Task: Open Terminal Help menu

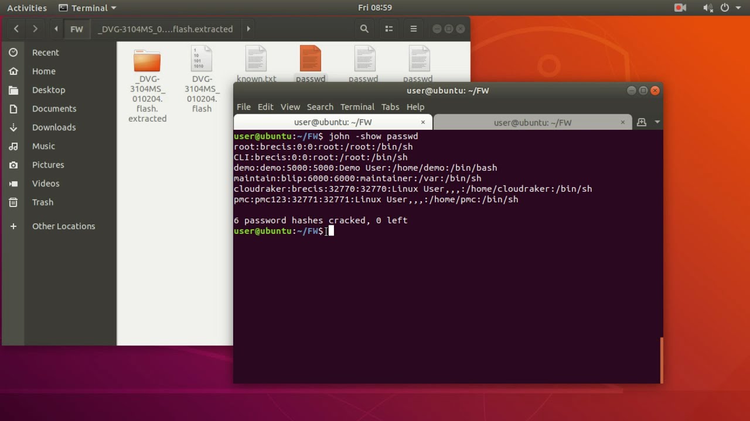Action: [x=415, y=107]
